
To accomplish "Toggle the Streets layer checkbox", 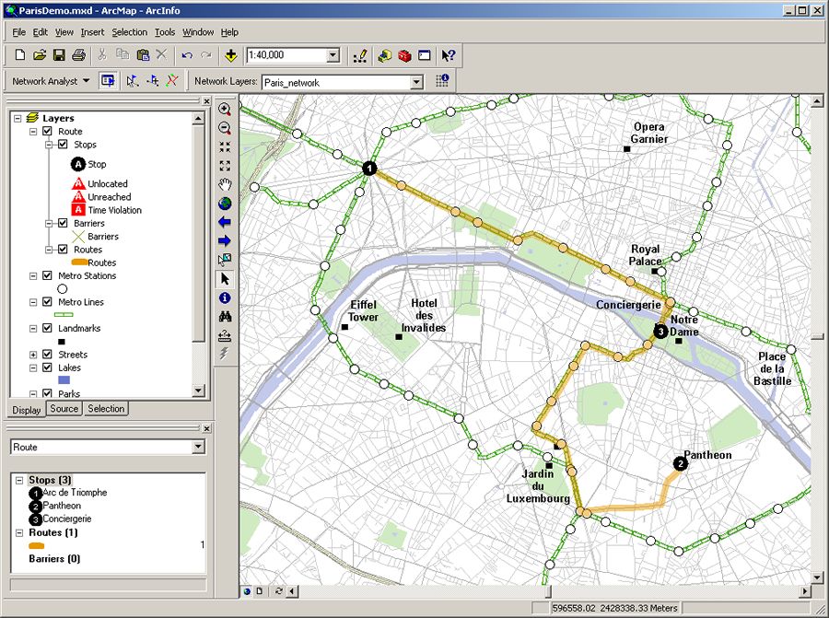I will tap(47, 355).
